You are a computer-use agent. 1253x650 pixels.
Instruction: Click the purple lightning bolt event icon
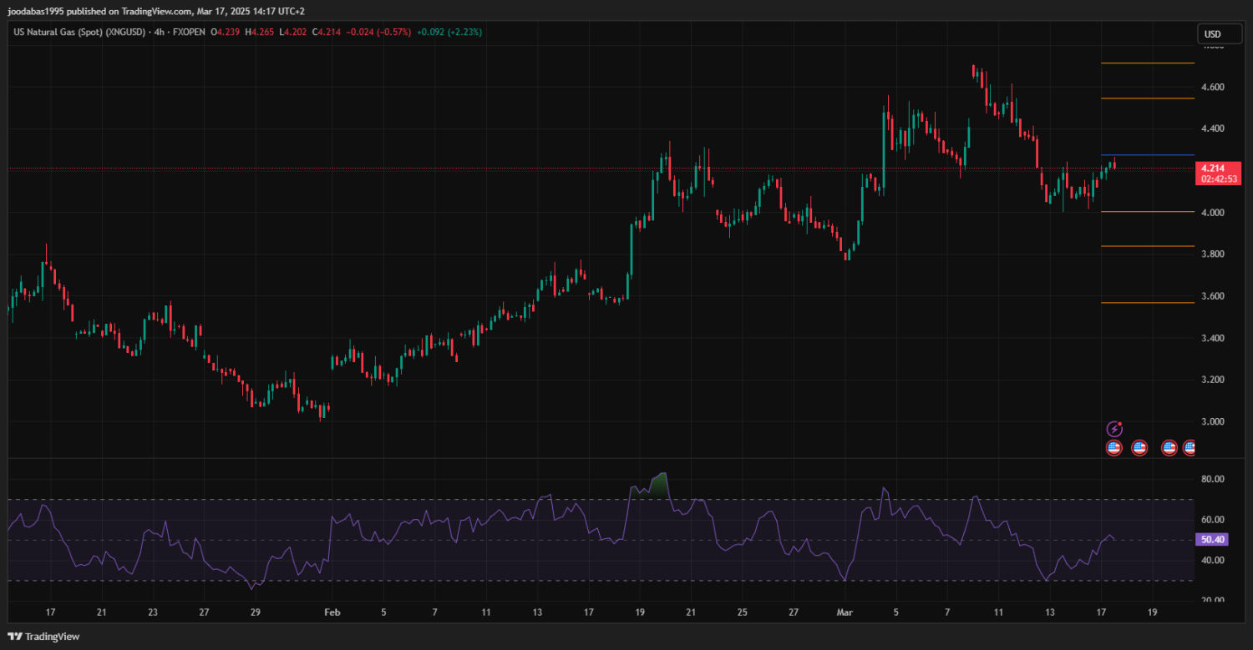click(x=1113, y=429)
